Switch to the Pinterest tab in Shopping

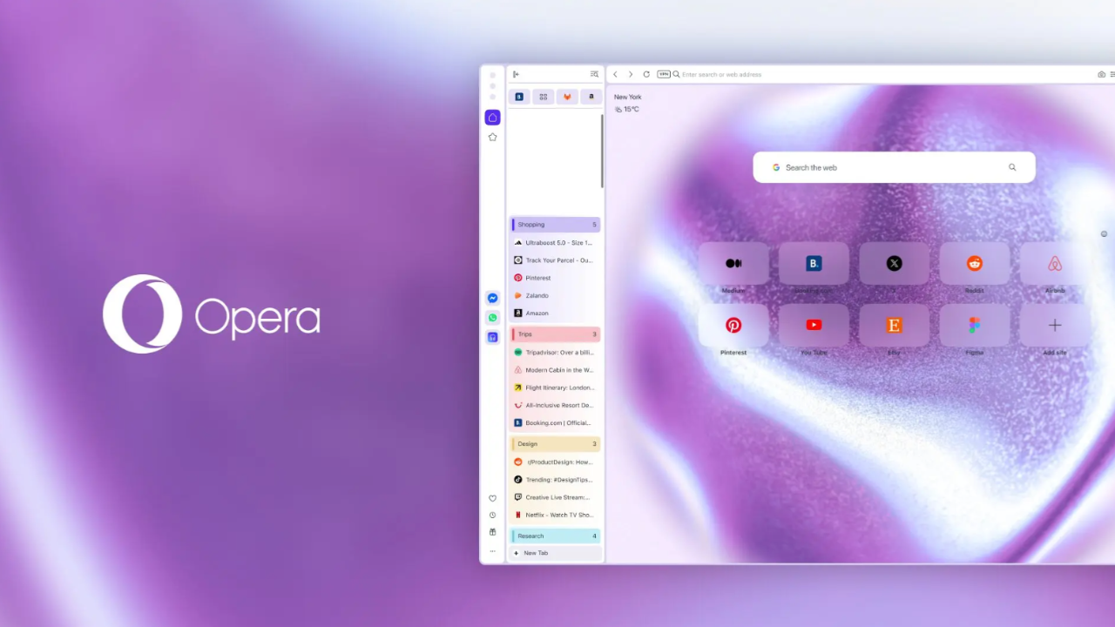pyautogui.click(x=555, y=278)
